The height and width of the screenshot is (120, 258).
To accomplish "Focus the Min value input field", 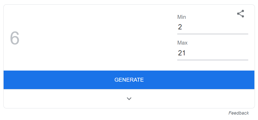I will click(212, 27).
